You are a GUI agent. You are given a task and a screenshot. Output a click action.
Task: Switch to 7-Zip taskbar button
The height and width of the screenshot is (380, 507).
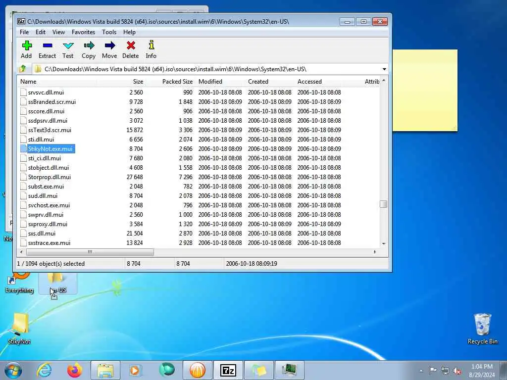pos(228,370)
